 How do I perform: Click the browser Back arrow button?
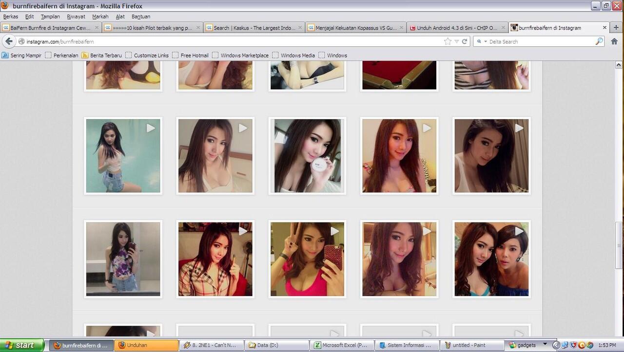click(x=9, y=41)
